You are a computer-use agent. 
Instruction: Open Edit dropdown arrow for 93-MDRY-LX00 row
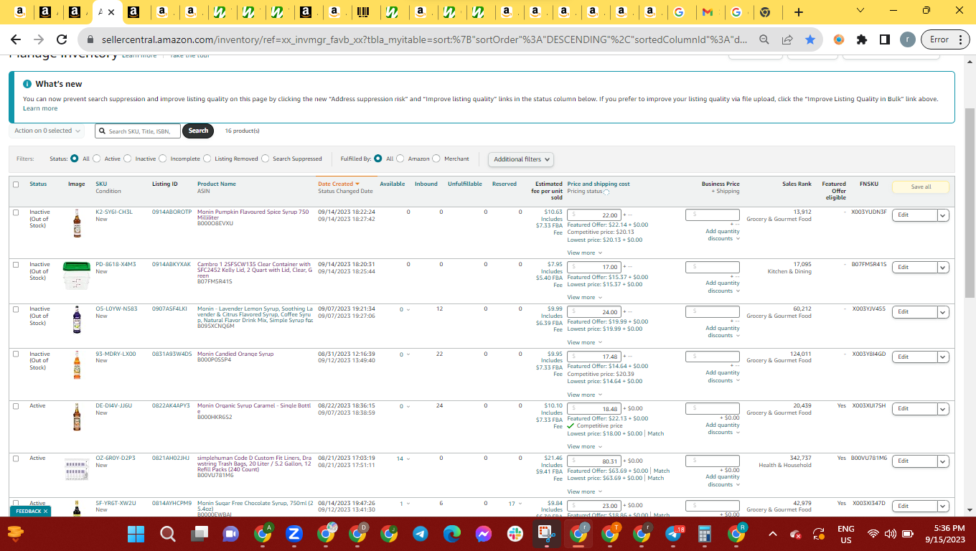pos(943,357)
